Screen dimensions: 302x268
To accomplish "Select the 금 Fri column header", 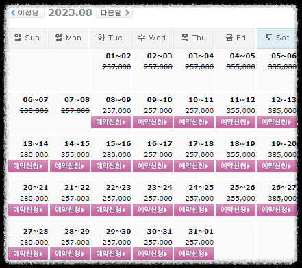I will click(235, 38).
